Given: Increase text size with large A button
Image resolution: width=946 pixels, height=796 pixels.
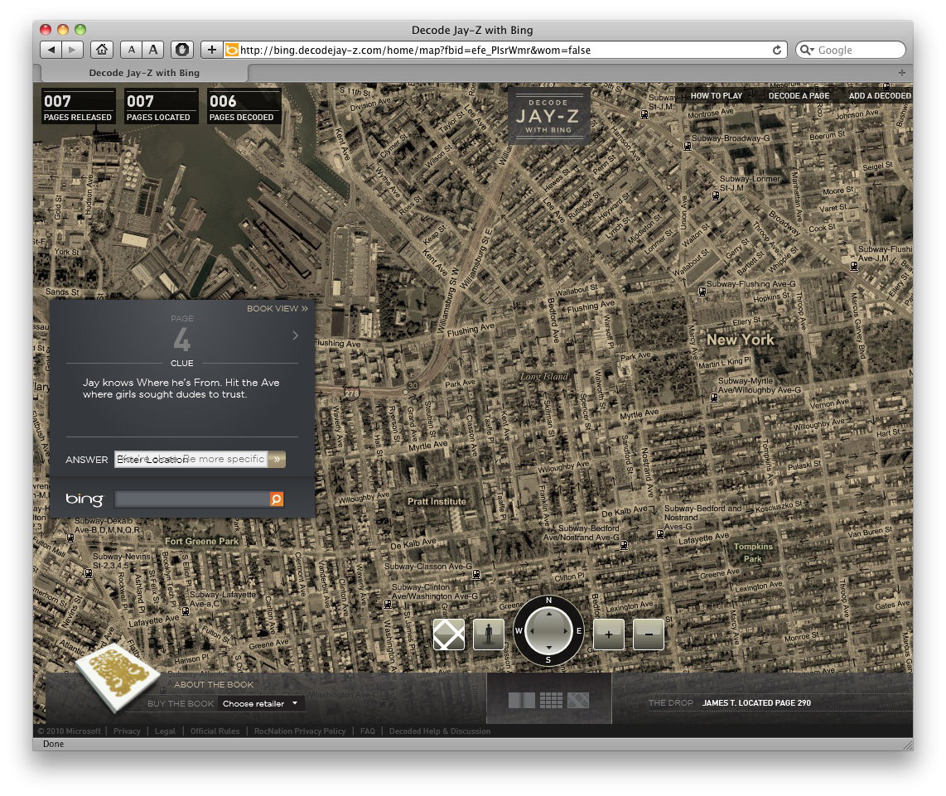Looking at the screenshot, I should (153, 50).
